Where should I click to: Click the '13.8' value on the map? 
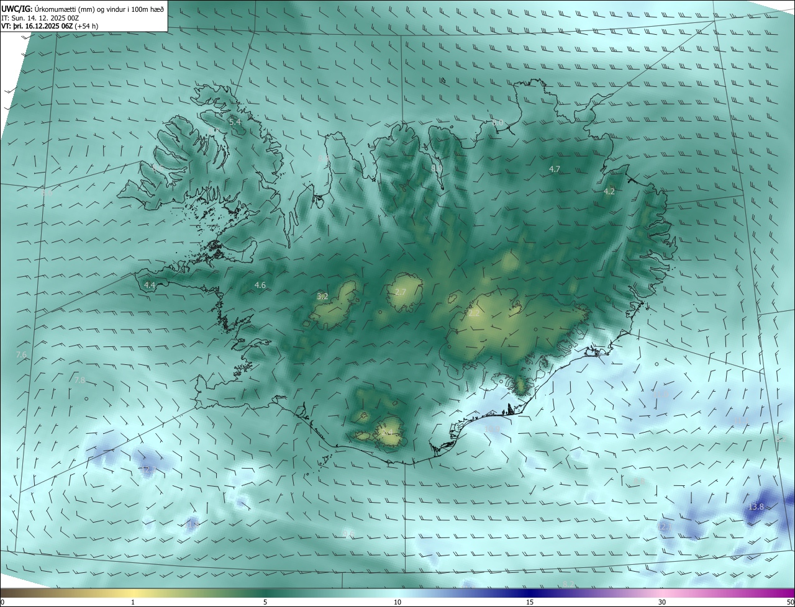click(x=756, y=507)
